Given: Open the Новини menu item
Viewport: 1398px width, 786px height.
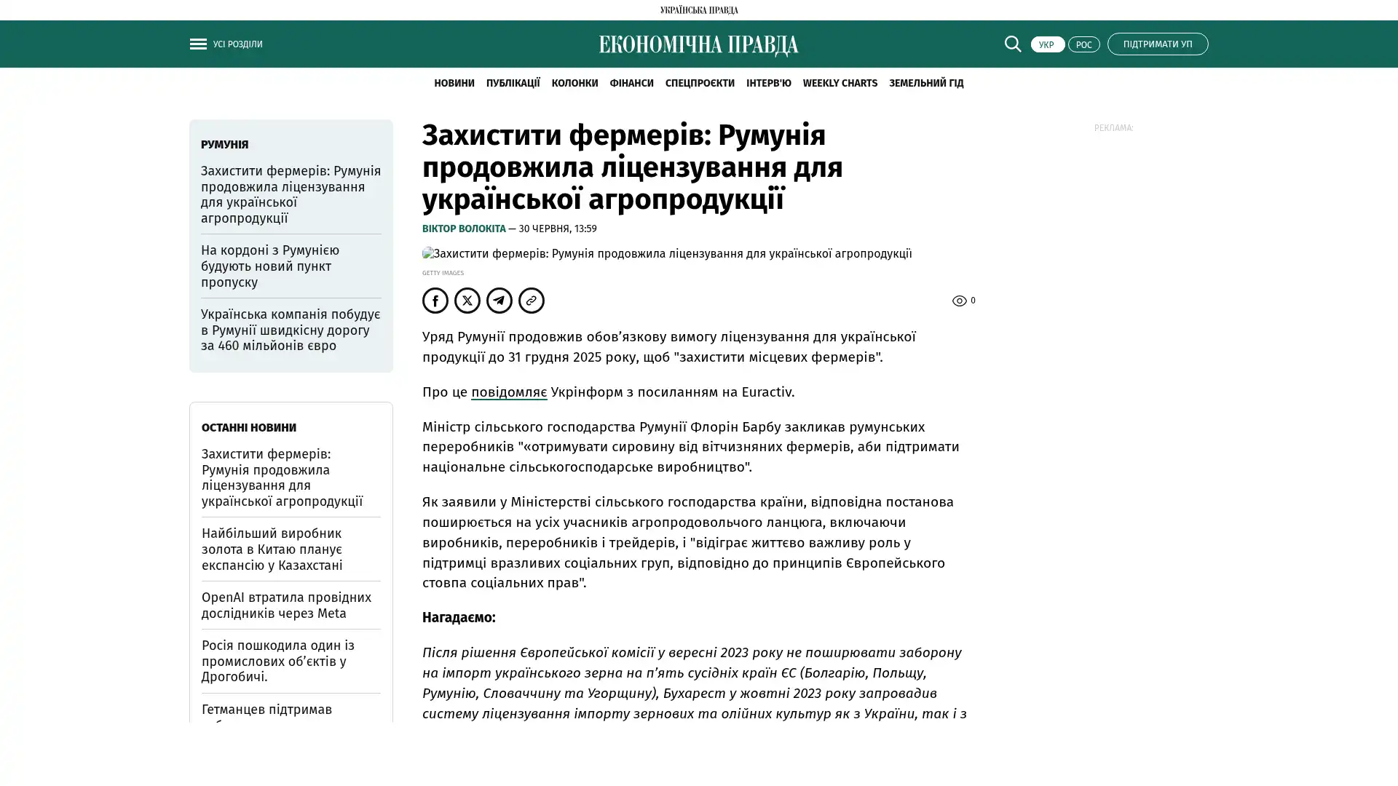Looking at the screenshot, I should [x=454, y=83].
